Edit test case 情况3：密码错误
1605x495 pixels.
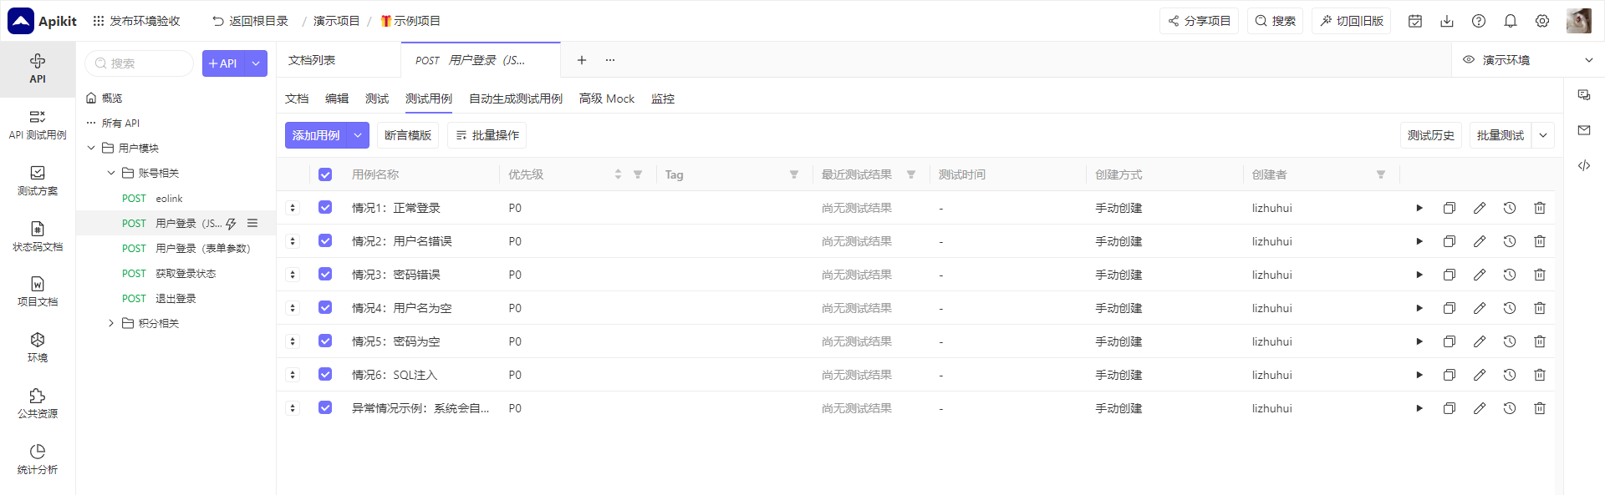[x=1479, y=275]
